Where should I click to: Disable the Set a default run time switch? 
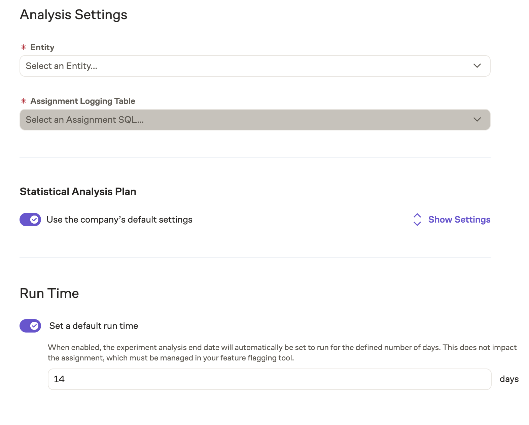click(30, 326)
